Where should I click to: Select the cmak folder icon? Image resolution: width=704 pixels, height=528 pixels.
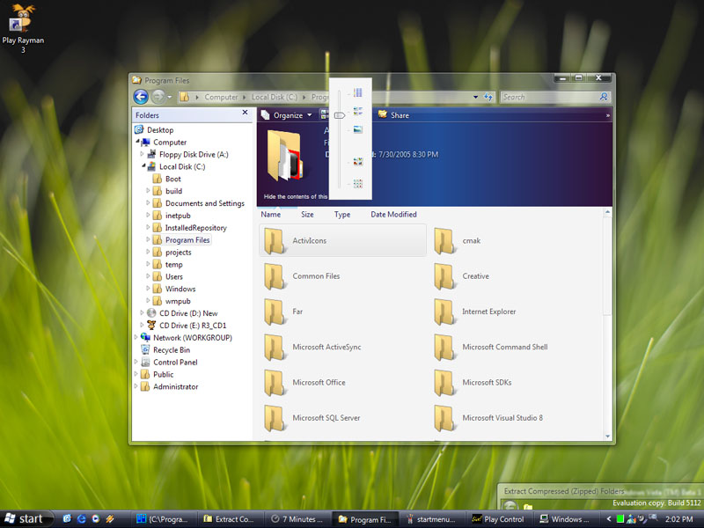click(x=444, y=240)
